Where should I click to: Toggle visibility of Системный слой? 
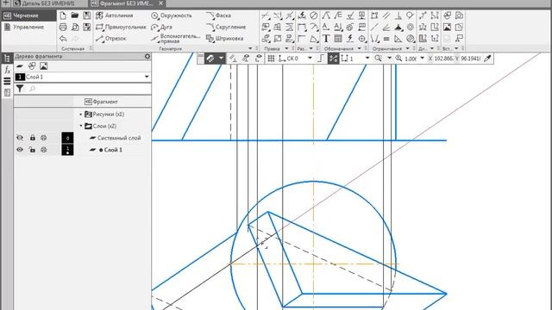tap(20, 138)
